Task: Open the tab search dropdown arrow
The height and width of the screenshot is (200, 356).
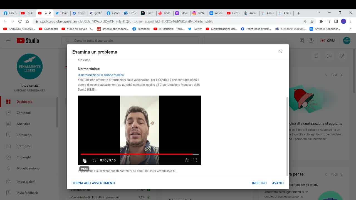Action: [x=319, y=13]
